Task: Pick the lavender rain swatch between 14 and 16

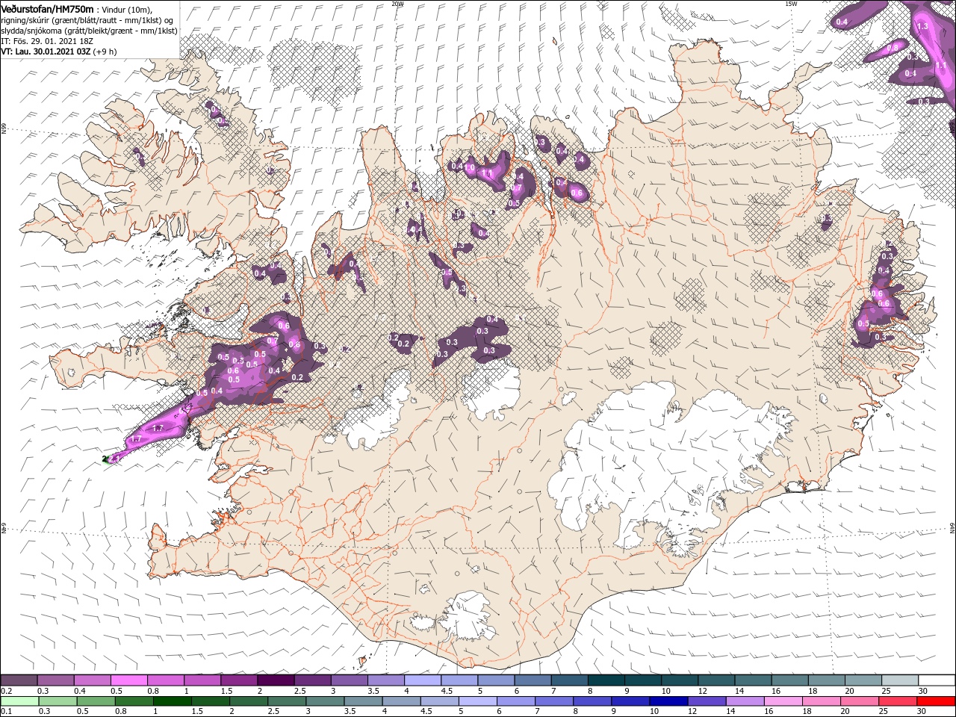Action: [x=745, y=701]
